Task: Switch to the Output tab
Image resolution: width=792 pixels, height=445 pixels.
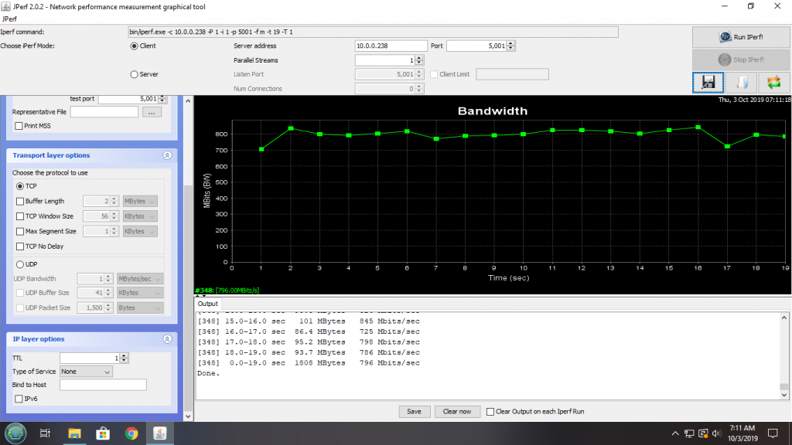Action: point(207,304)
